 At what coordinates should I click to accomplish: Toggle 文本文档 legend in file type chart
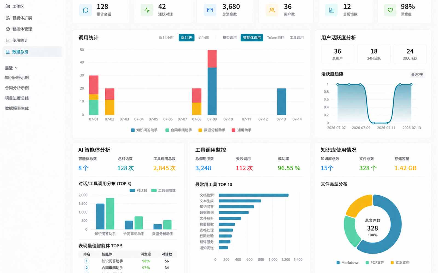[x=400, y=263]
